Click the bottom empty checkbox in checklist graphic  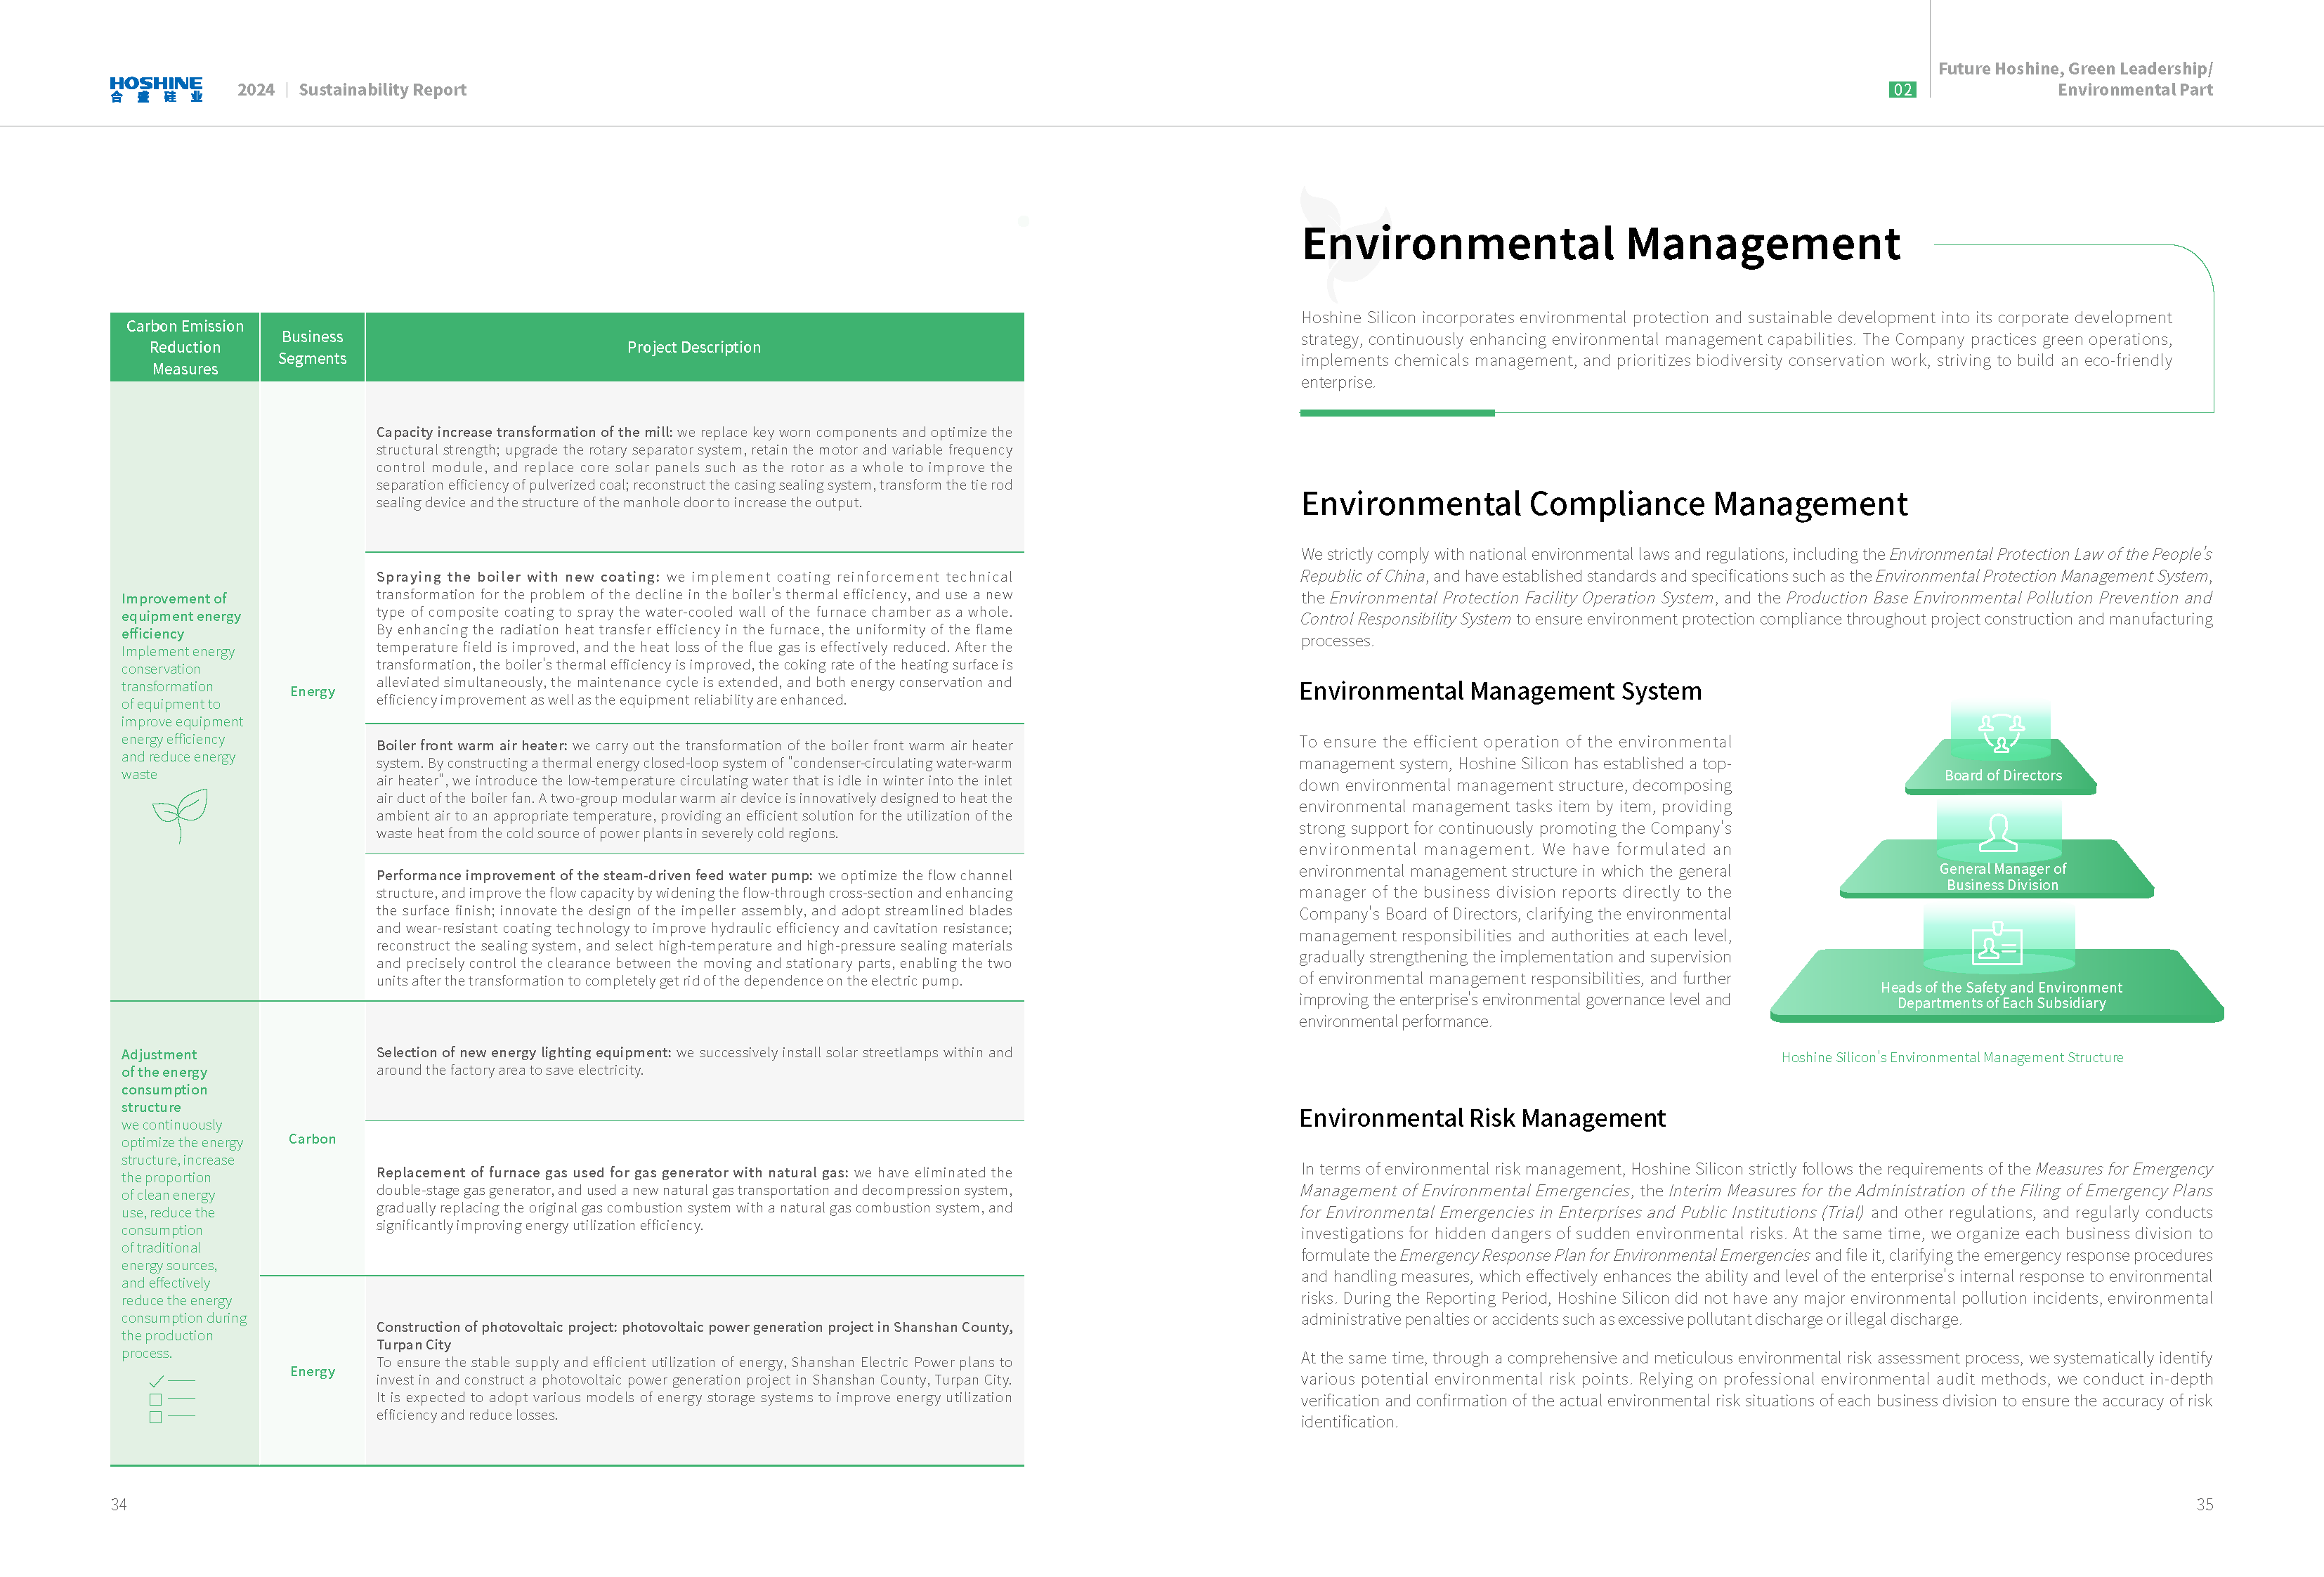[155, 1417]
